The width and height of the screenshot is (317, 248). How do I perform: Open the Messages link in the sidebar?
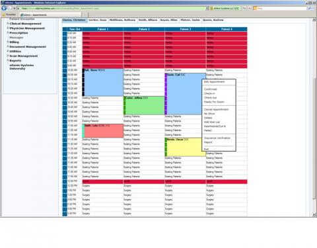[16, 38]
